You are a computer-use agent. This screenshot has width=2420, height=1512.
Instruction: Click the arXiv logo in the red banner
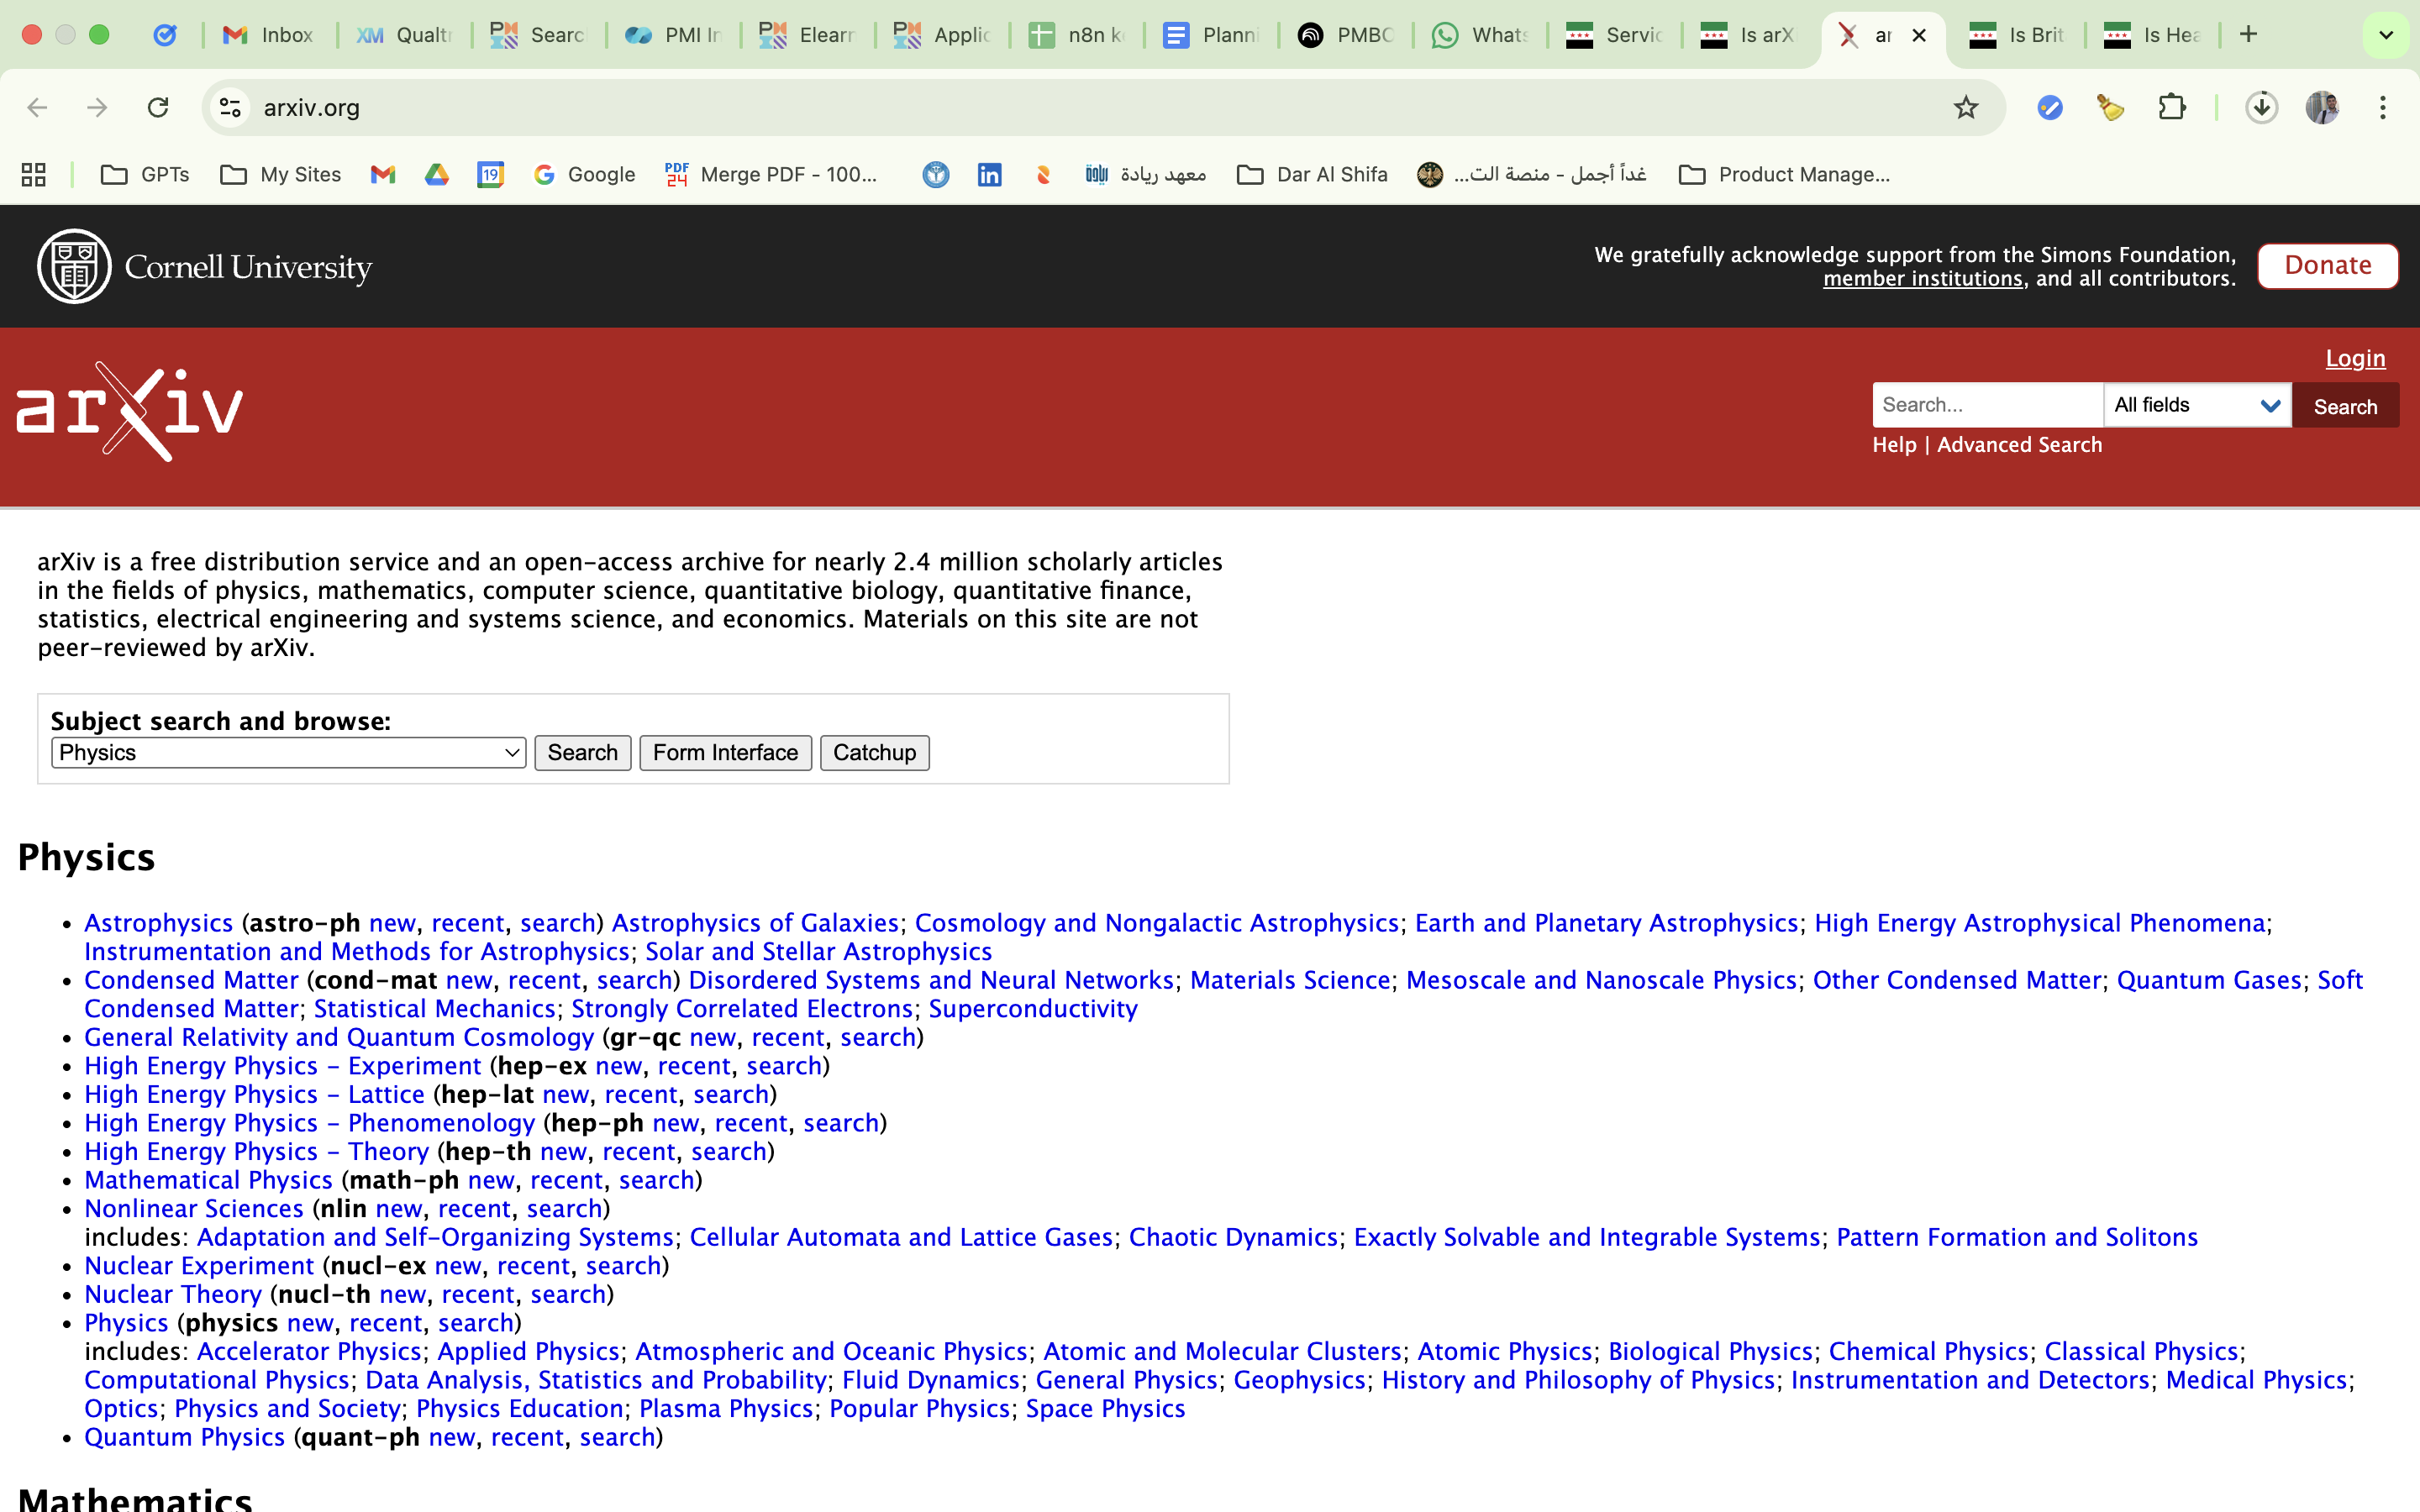pyautogui.click(x=130, y=411)
